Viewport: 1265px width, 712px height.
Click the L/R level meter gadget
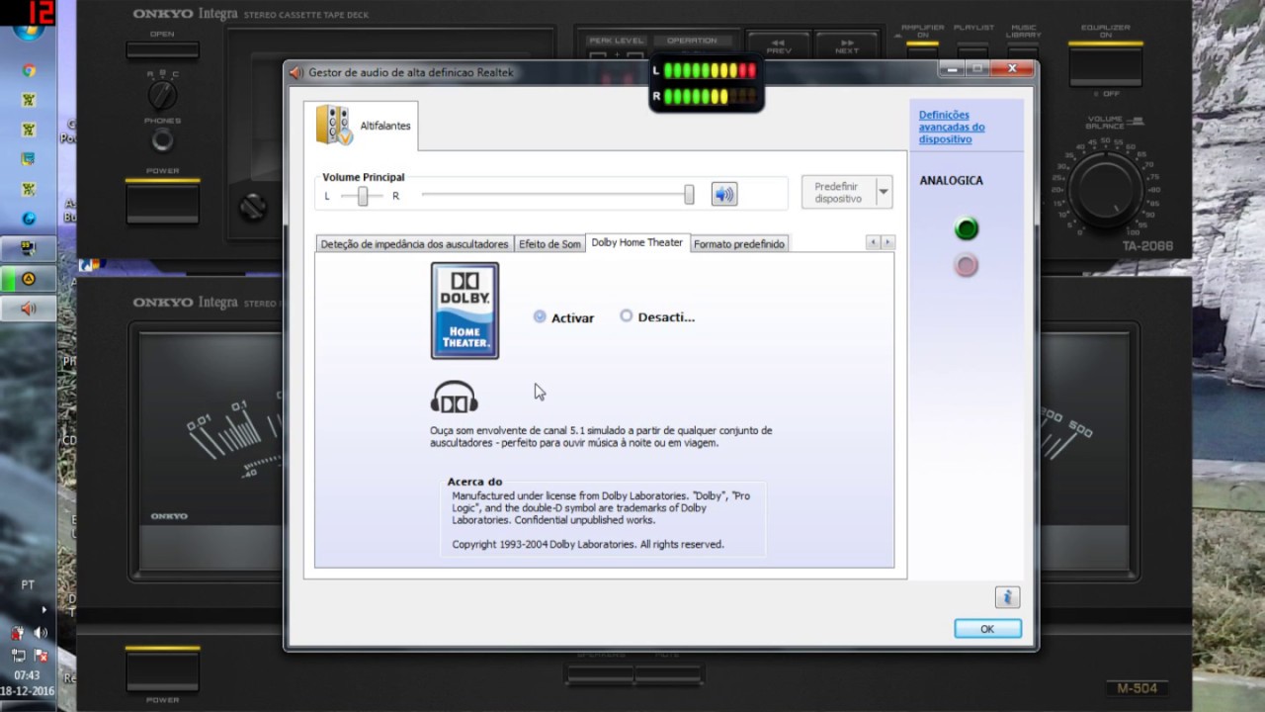706,83
